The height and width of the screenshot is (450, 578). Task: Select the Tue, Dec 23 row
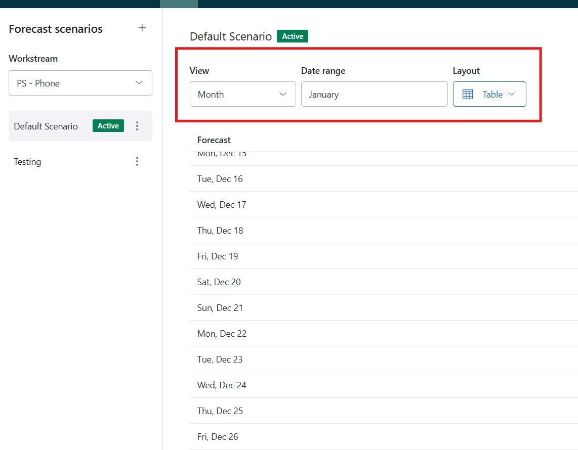383,359
